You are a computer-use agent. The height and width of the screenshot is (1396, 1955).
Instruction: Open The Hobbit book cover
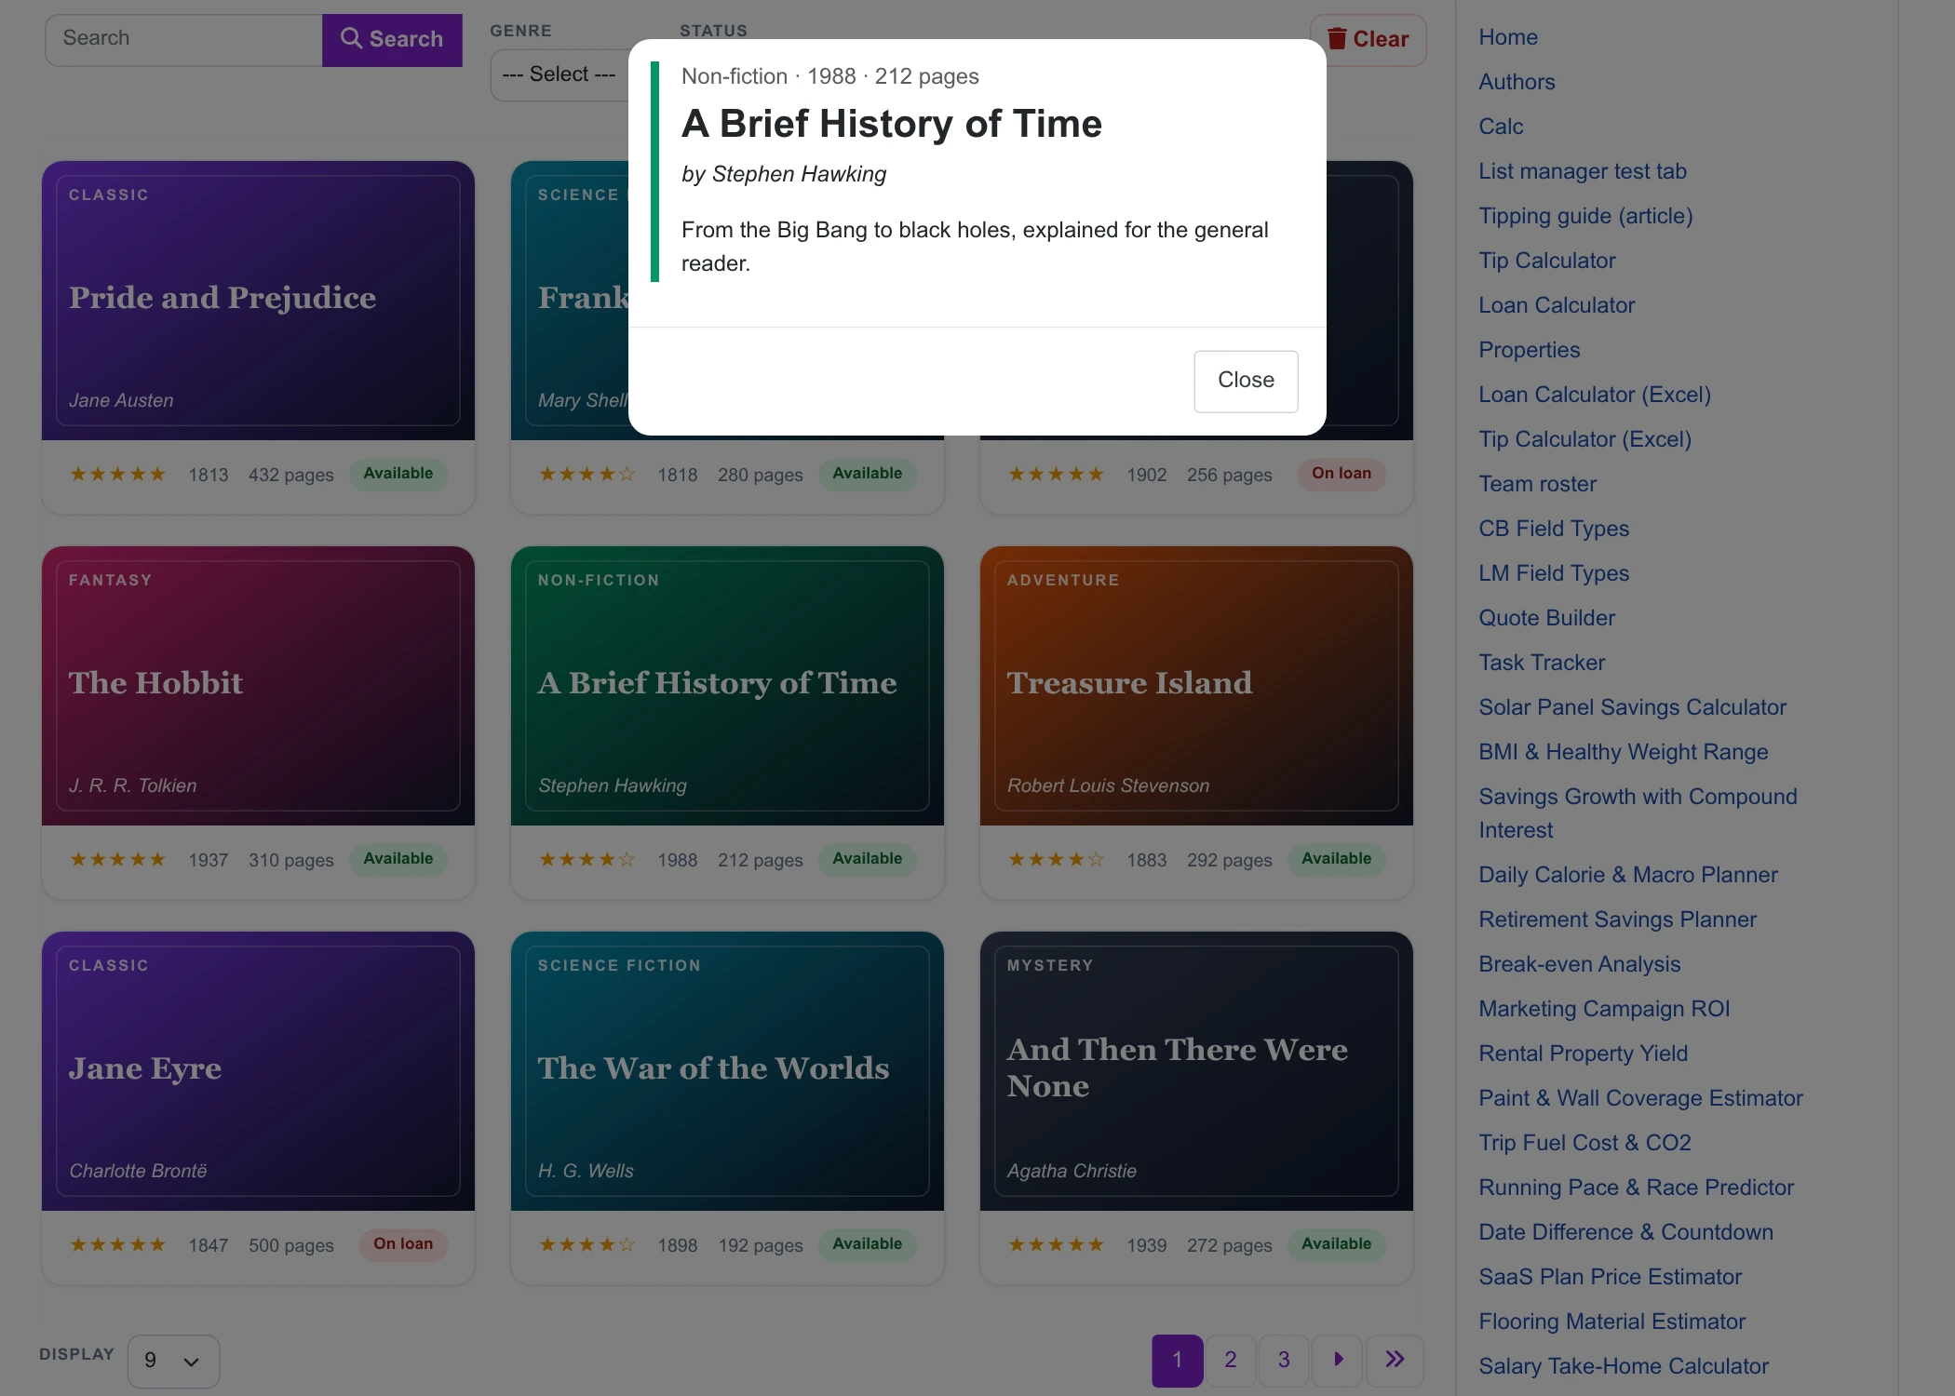(x=258, y=686)
